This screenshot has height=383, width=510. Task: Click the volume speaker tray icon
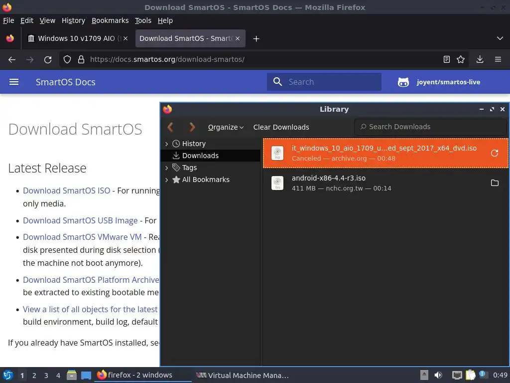(x=438, y=375)
